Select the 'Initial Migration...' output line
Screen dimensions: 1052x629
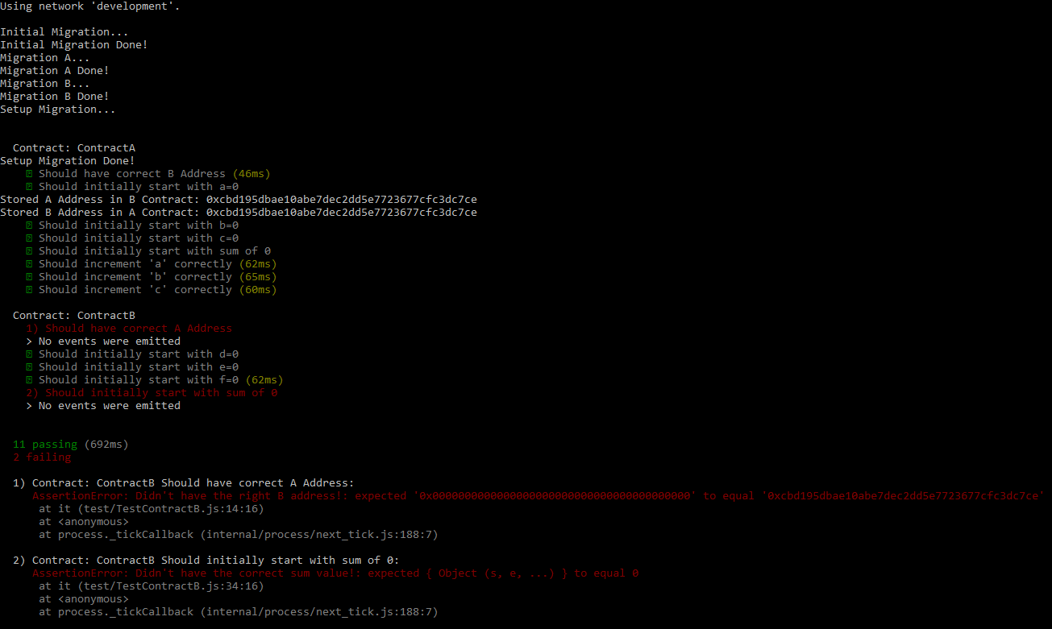[x=64, y=32]
